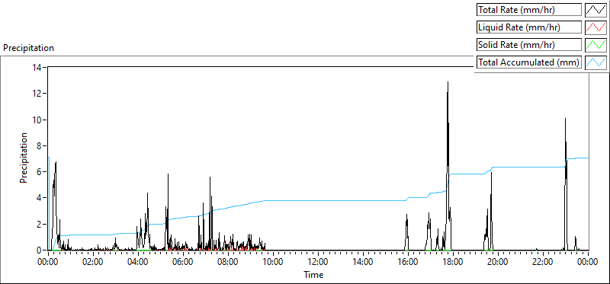Click the tall rate spike near 23:00

pyautogui.click(x=565, y=119)
